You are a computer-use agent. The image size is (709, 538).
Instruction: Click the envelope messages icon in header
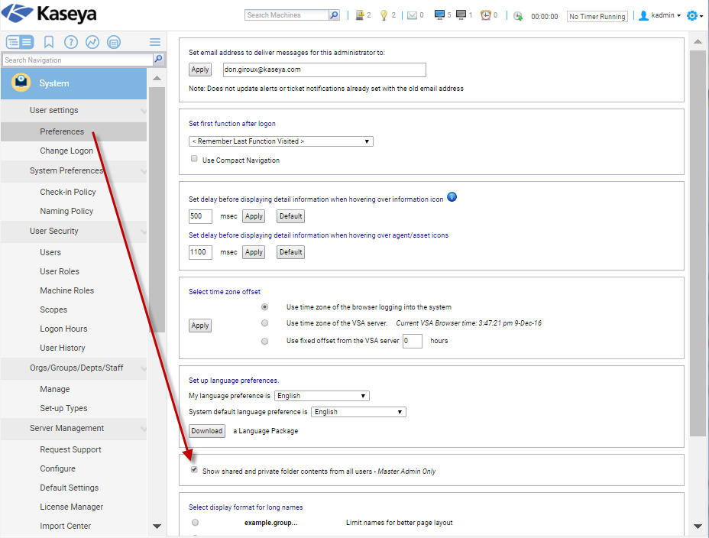(x=412, y=15)
